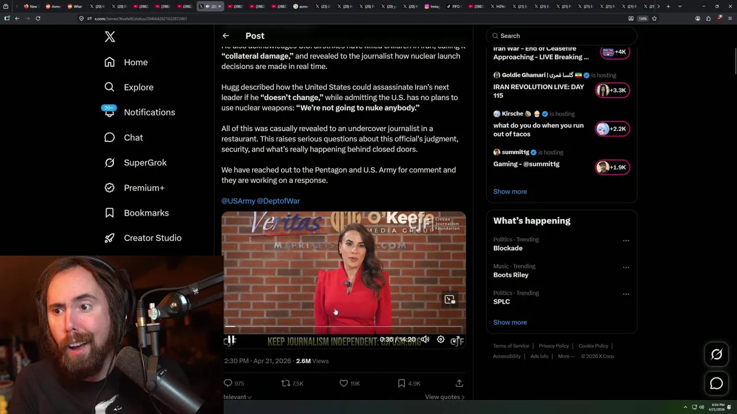
Task: Open Privacy Policy
Action: click(x=553, y=346)
